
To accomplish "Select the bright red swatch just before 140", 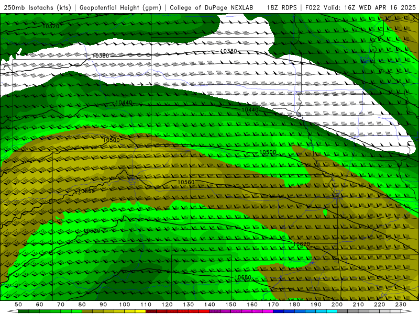I will (x=204, y=311).
